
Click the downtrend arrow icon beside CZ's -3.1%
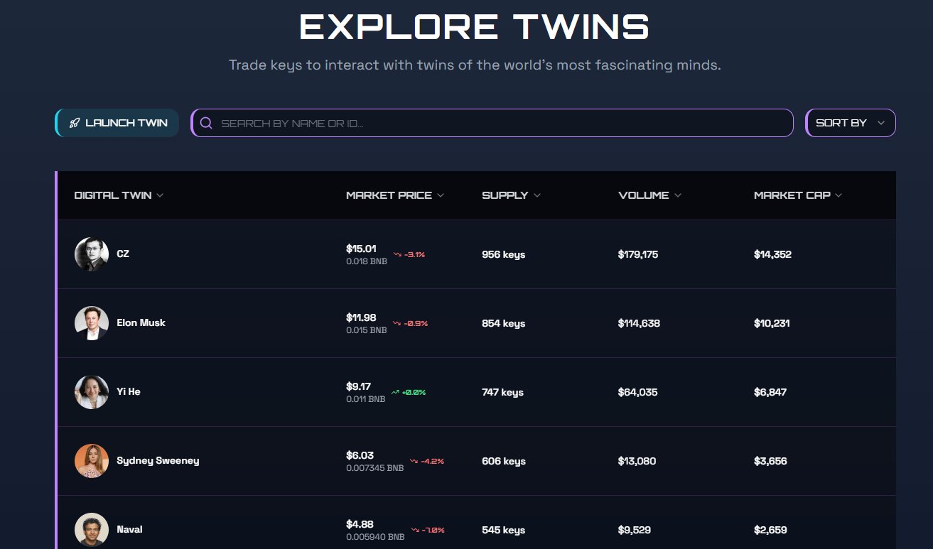pyautogui.click(x=397, y=254)
